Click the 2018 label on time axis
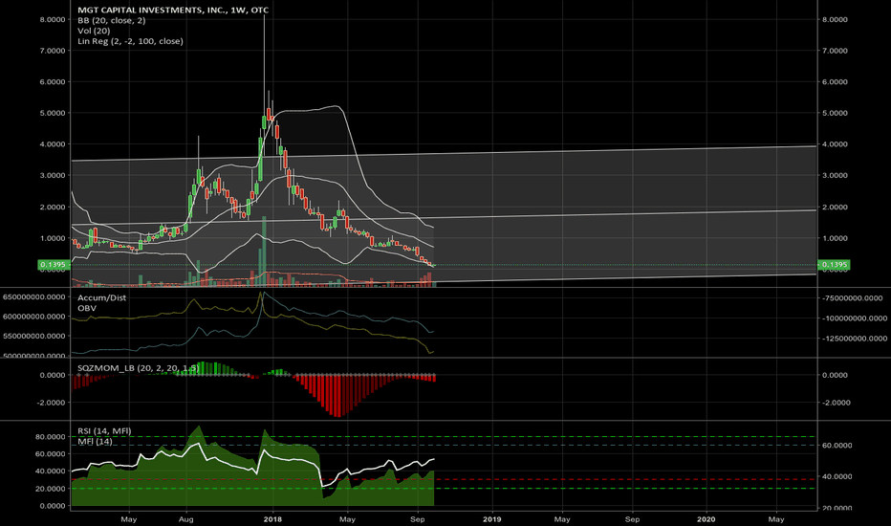This screenshot has height=526, width=891. pos(272,518)
